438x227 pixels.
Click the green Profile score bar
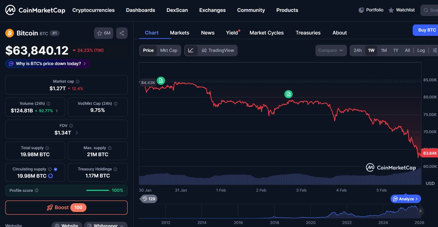[97, 190]
